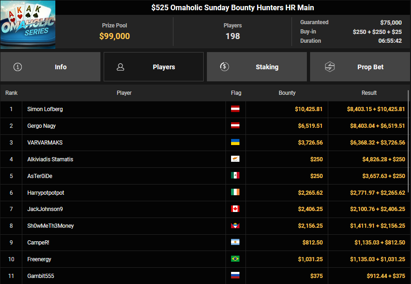Click Simon Lofberg's country flag
Viewport: 411px width, 284px height.
235,109
